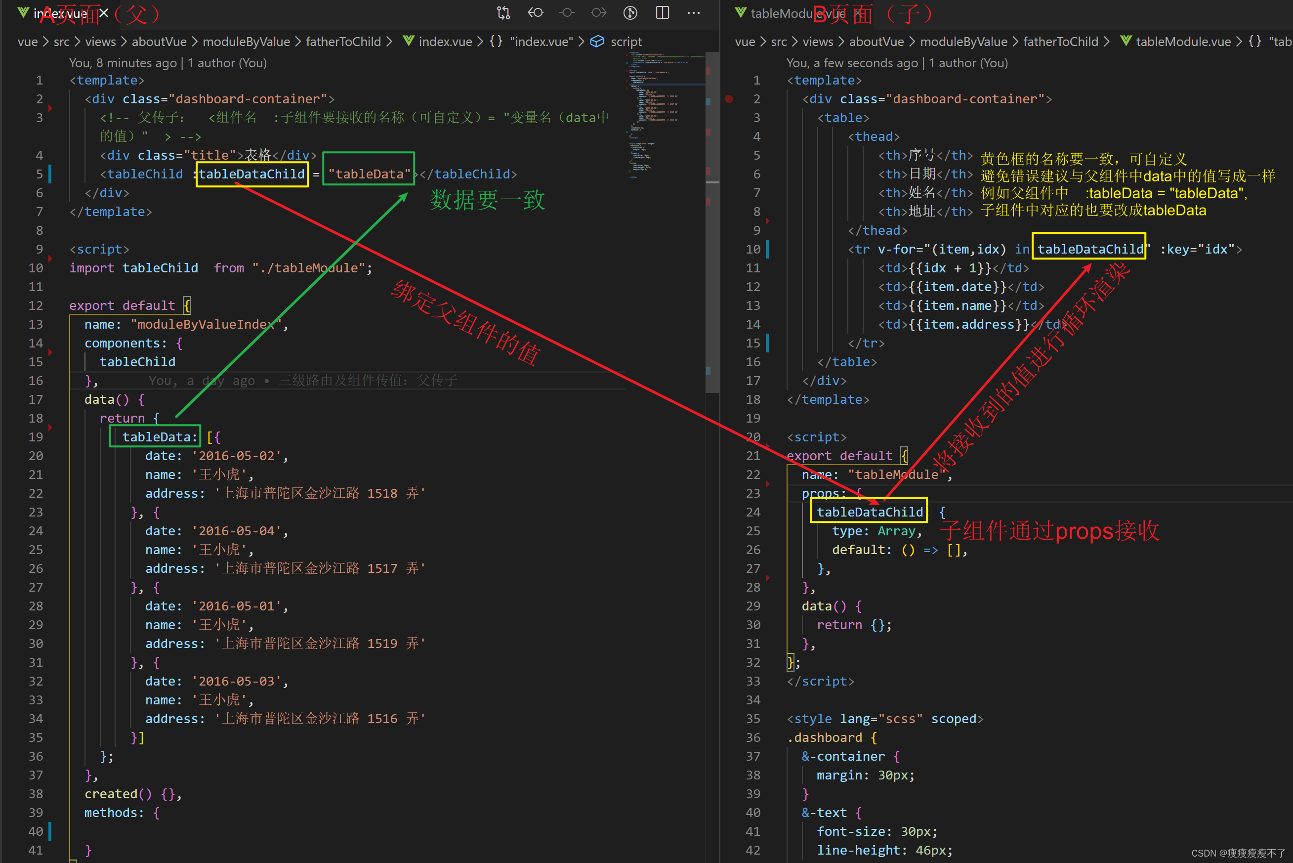1293x863 pixels.
Task: Open 'moduleByValue' breadcrumb in left editor
Action: (247, 42)
